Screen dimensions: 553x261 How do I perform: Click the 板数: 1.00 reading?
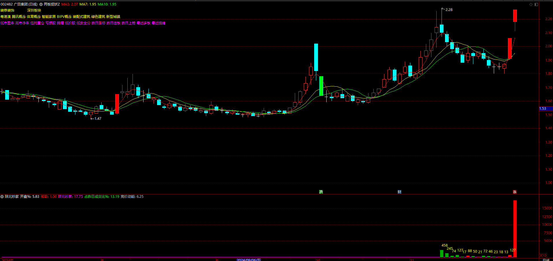pyautogui.click(x=49, y=197)
